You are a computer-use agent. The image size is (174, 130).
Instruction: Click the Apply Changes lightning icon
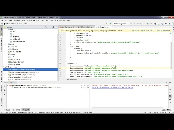coord(134,24)
